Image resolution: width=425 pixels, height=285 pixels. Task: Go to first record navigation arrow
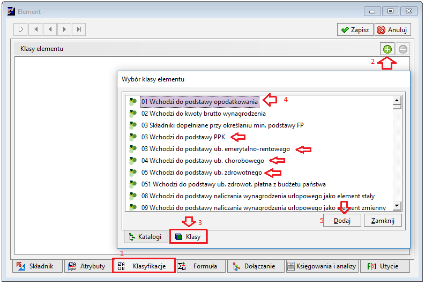[35, 29]
